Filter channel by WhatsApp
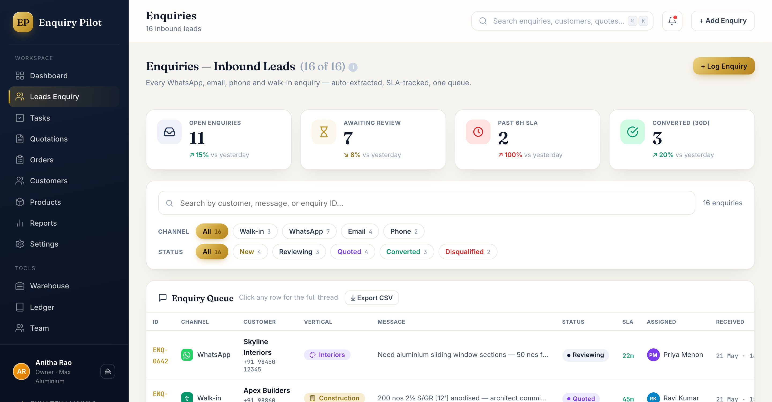 coord(309,231)
